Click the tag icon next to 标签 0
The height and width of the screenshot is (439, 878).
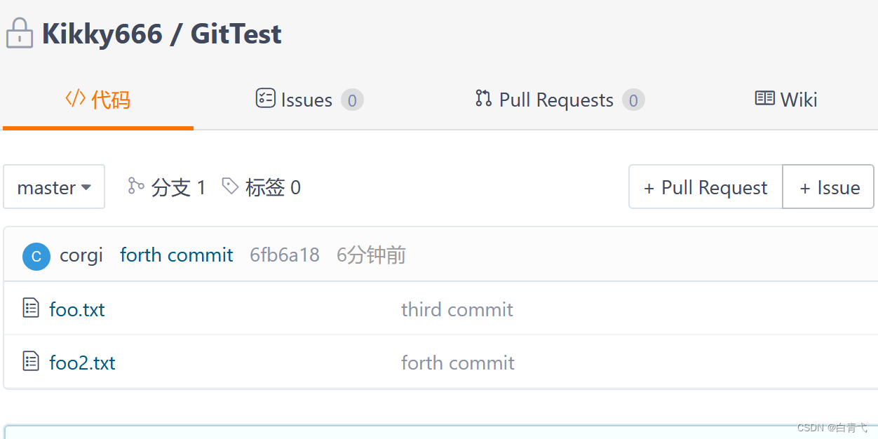pos(230,186)
